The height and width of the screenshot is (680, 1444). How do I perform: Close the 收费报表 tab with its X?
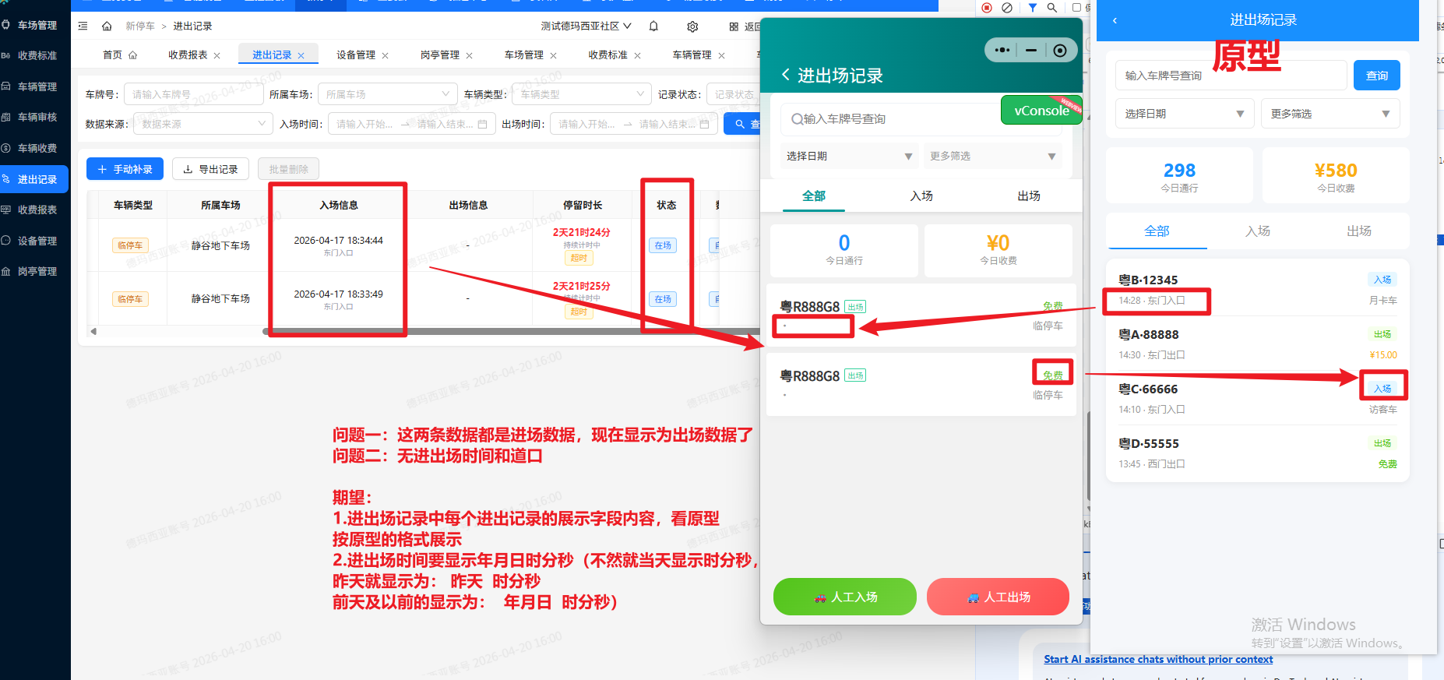217,55
